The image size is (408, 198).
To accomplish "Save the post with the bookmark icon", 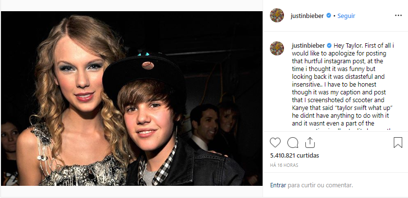I will pyautogui.click(x=398, y=143).
